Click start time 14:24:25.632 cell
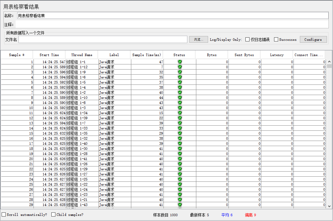333x221 pixels. coord(49,133)
